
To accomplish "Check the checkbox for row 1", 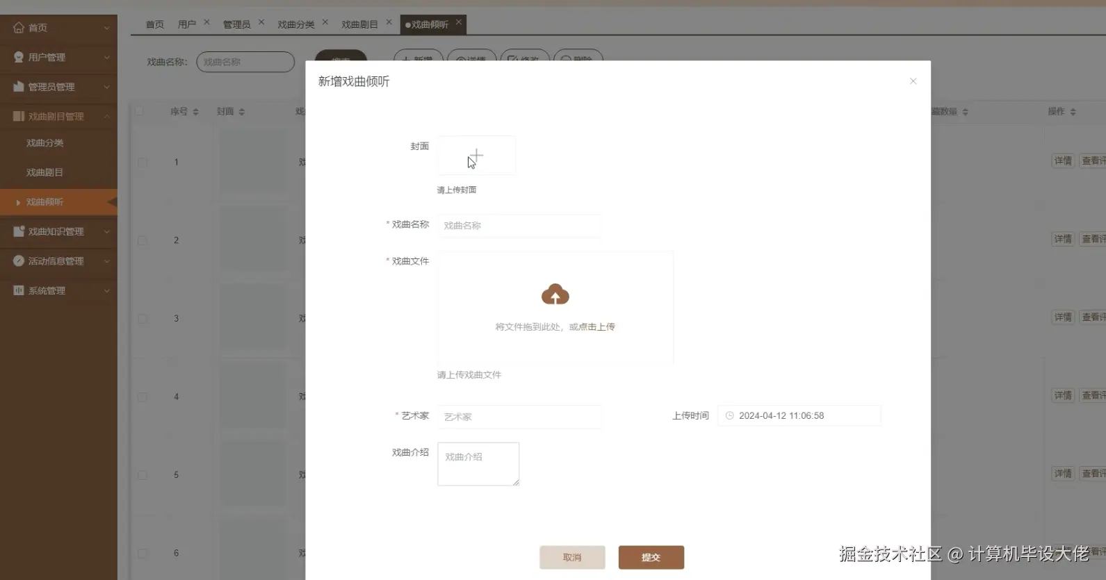I will pos(143,163).
